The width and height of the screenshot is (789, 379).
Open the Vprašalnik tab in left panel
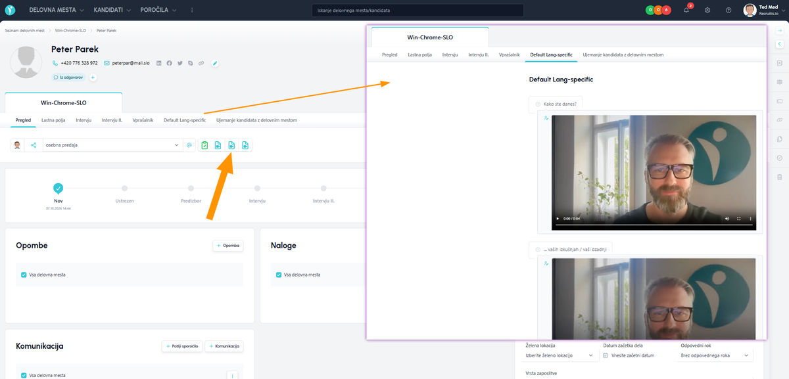point(143,120)
